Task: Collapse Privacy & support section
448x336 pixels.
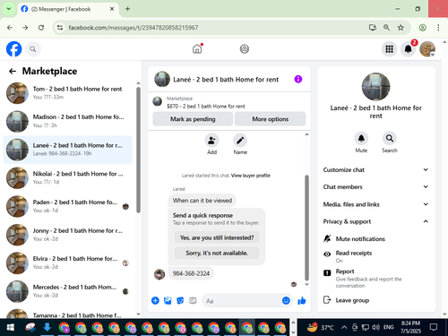Action: [375, 221]
